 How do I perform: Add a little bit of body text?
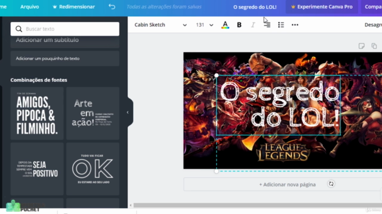65,58
